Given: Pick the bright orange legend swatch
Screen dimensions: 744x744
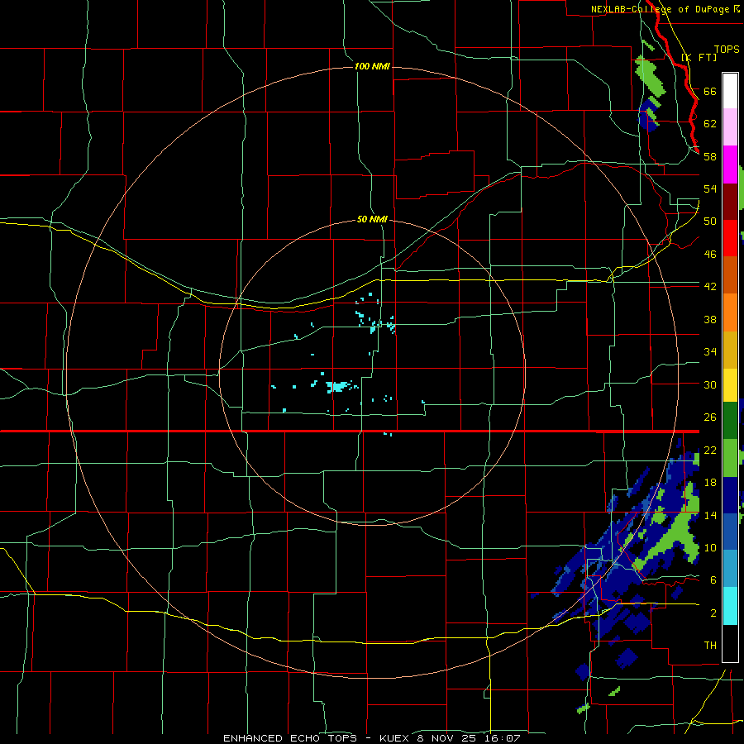Looking at the screenshot, I should click(x=730, y=312).
